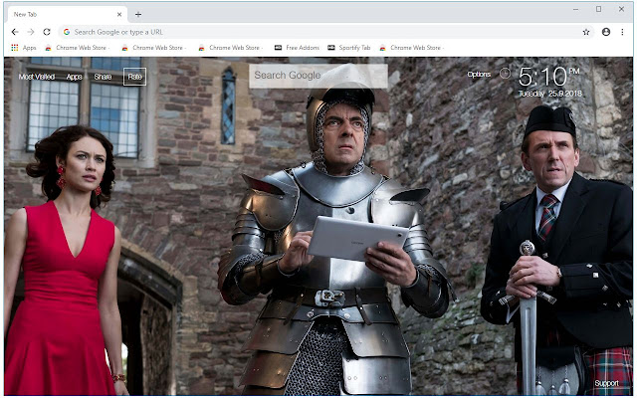
Task: Maximize the Chrome window
Action: point(598,9)
